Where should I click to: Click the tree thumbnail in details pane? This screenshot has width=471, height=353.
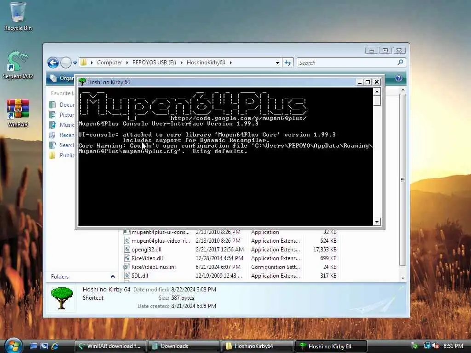62,298
